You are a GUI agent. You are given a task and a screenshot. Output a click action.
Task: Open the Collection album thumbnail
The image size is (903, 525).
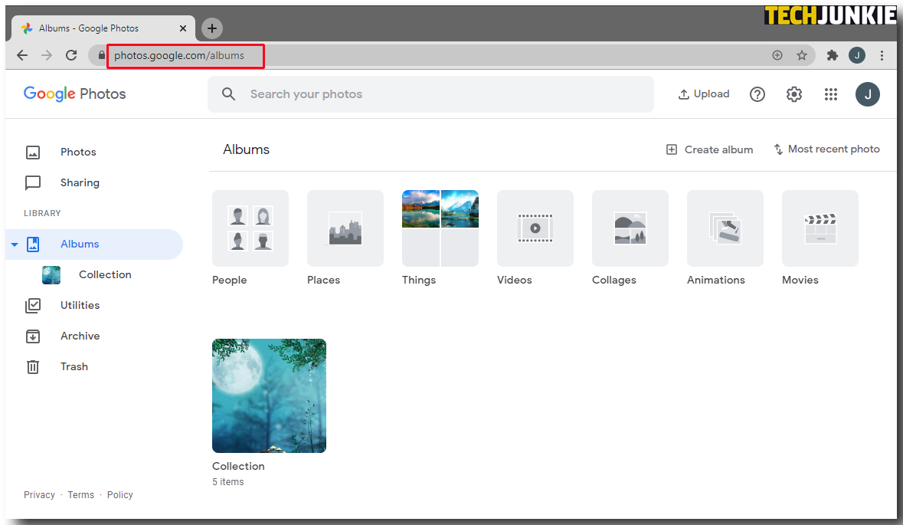coord(269,395)
